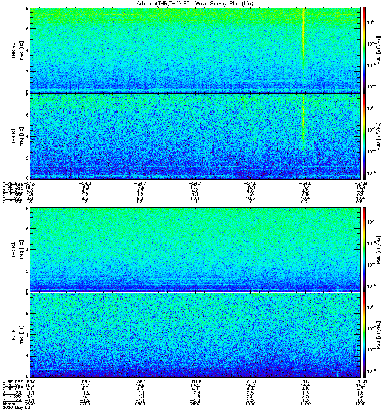Click the THC X_RE_GSE value -55.5
This screenshot has height=411, width=385.
30,382
